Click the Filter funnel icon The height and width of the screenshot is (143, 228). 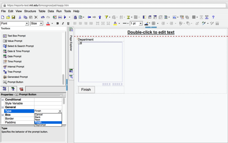106,17
